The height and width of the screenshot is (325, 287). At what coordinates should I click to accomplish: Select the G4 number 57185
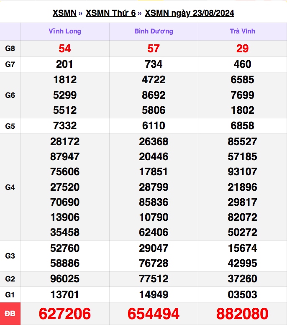click(242, 156)
